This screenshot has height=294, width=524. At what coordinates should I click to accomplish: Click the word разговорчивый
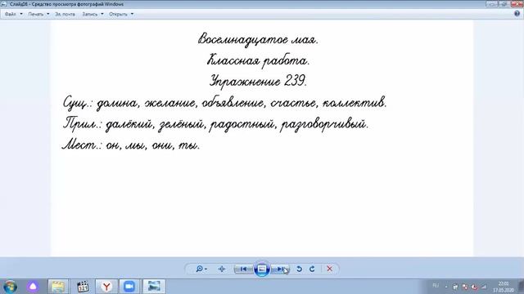pos(324,125)
